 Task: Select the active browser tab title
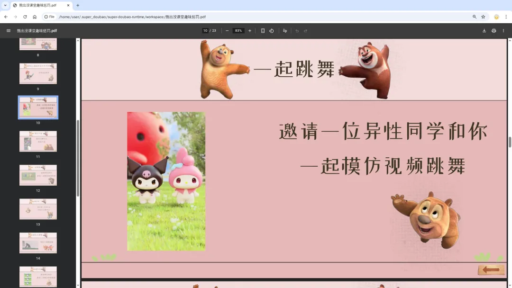click(37, 5)
